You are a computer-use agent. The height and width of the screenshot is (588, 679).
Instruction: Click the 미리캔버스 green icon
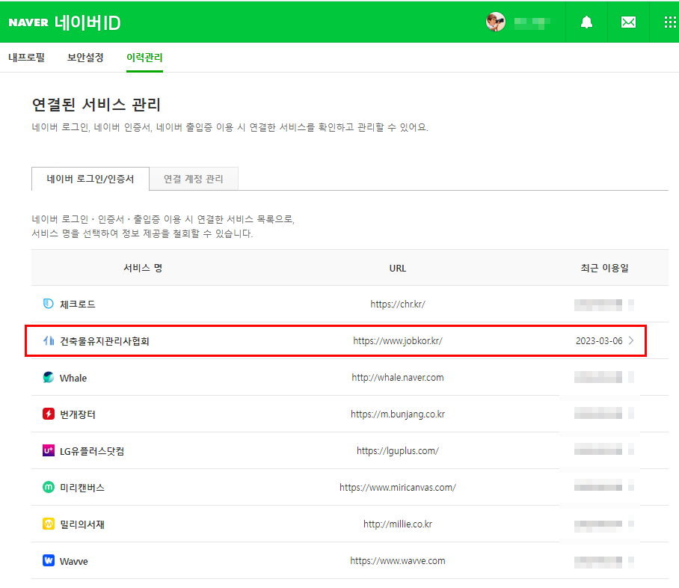[x=49, y=487]
